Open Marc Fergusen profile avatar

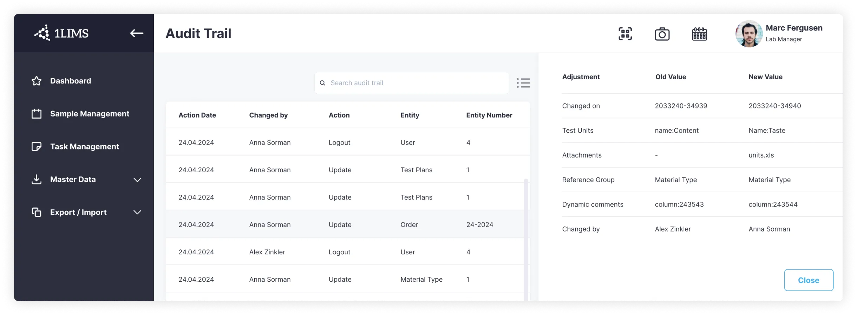(x=749, y=34)
